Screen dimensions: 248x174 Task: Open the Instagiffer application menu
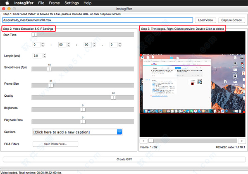pyautogui.click(x=24, y=3)
